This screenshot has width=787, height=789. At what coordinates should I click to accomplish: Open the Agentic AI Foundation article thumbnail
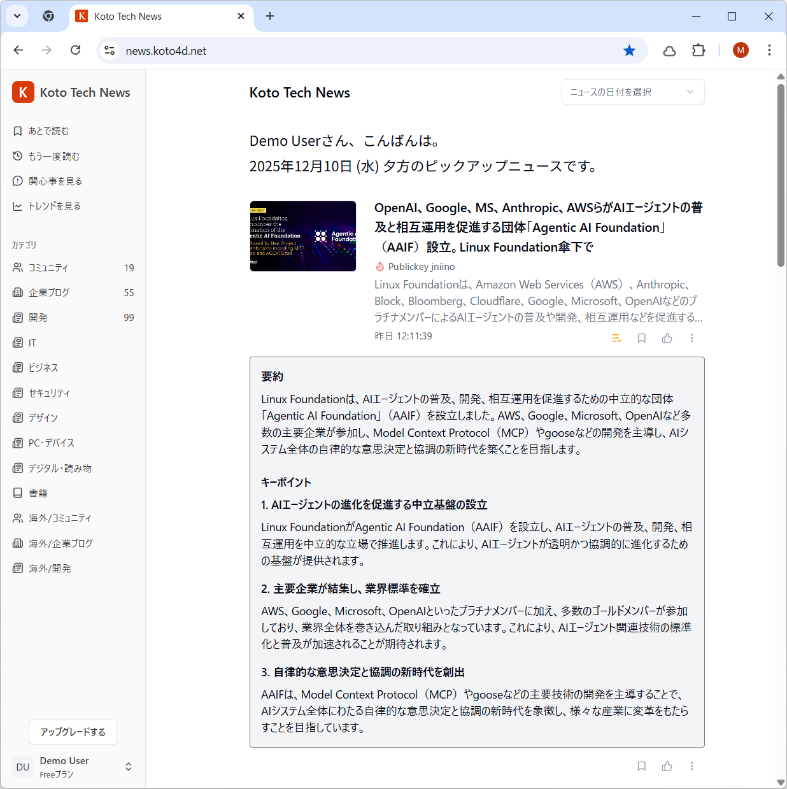303,236
